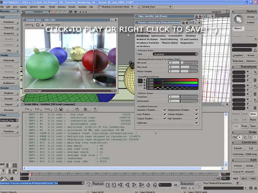Switch to the Final Gathering tab
This screenshot has width=258, height=193.
click(169, 39)
